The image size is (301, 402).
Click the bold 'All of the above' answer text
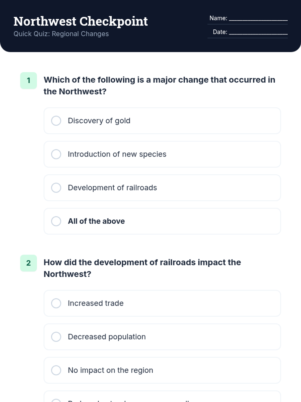96,221
